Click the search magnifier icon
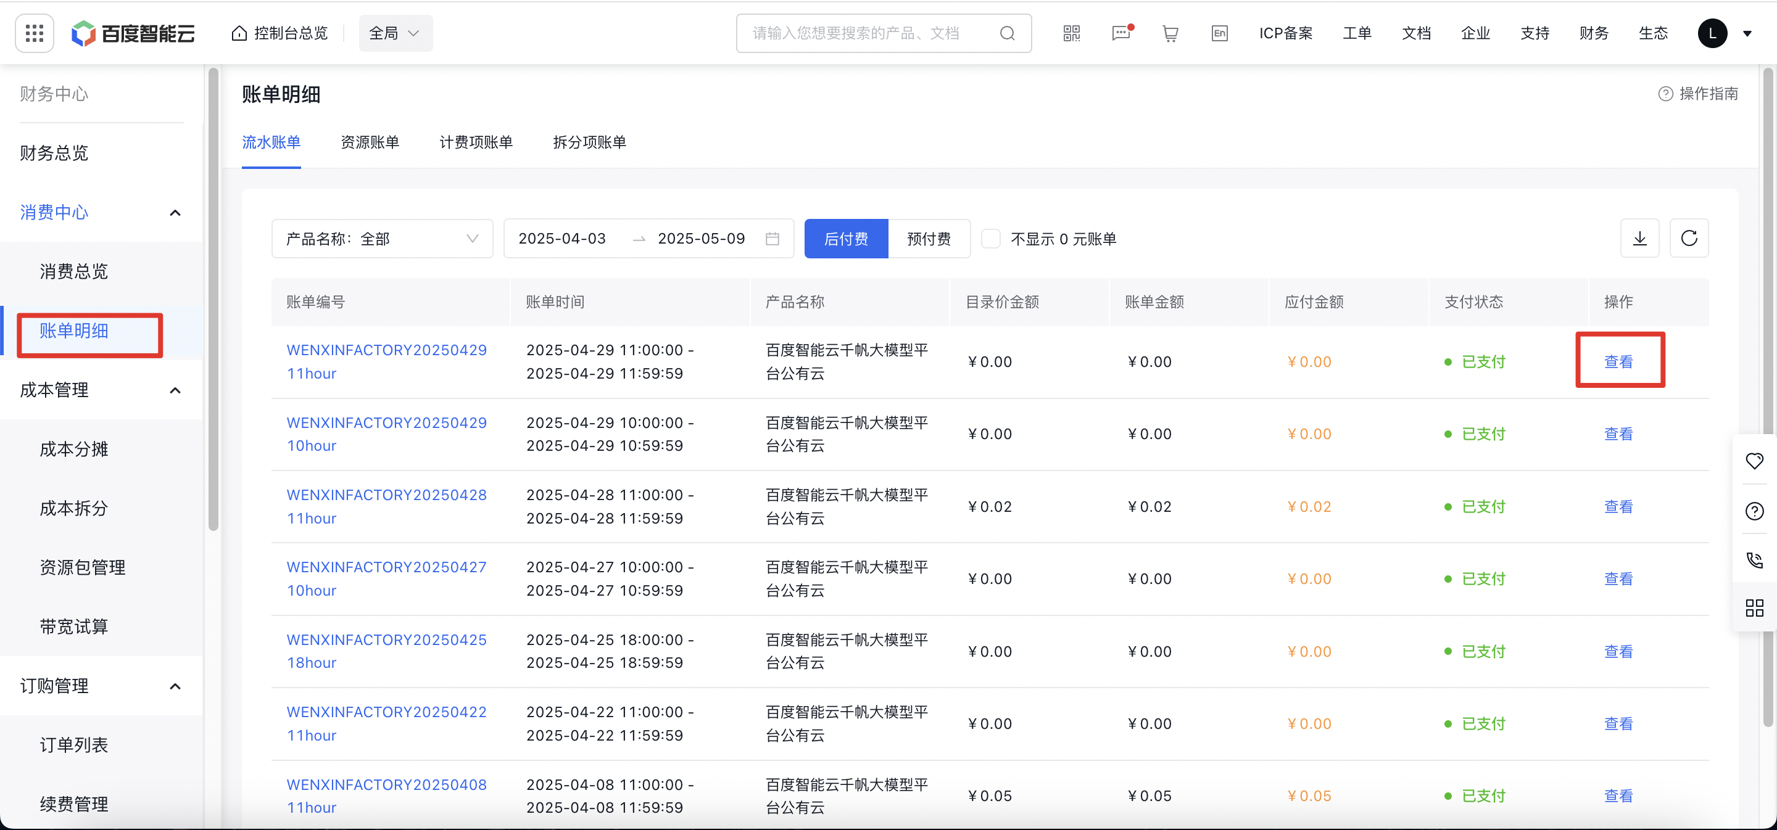 coord(1007,33)
